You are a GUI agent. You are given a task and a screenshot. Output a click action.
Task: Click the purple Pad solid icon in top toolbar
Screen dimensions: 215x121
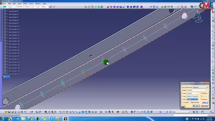tap(108, 7)
